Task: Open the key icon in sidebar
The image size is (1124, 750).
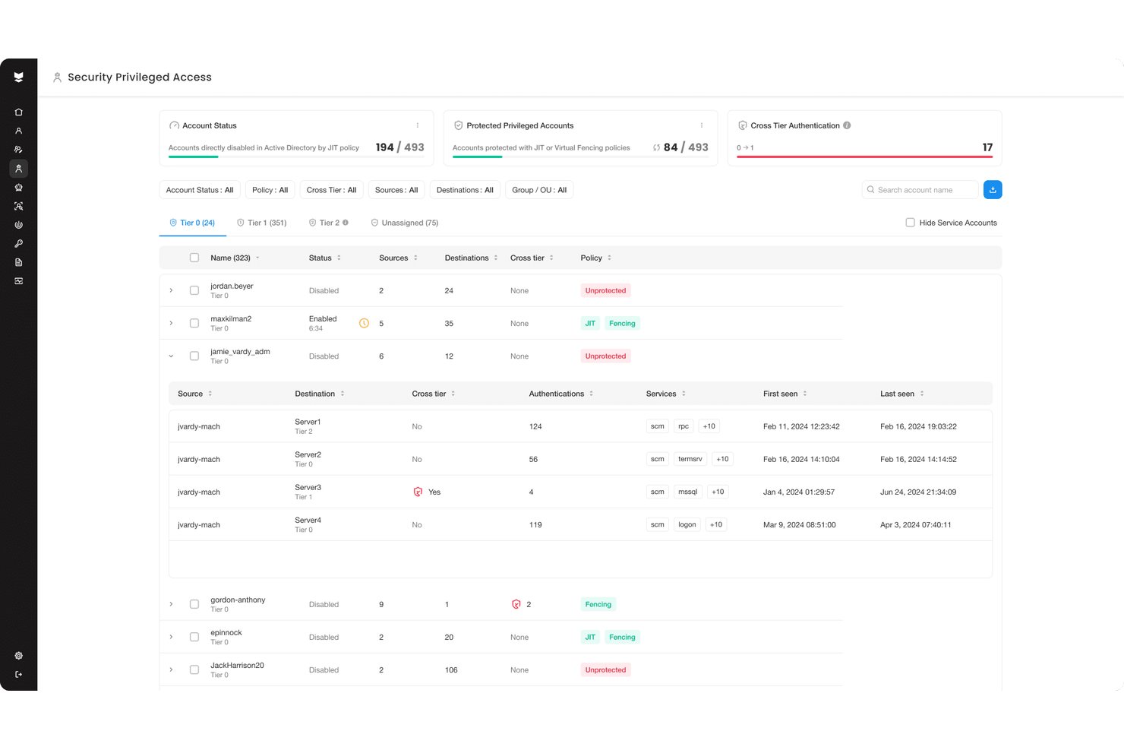Action: pyautogui.click(x=18, y=244)
